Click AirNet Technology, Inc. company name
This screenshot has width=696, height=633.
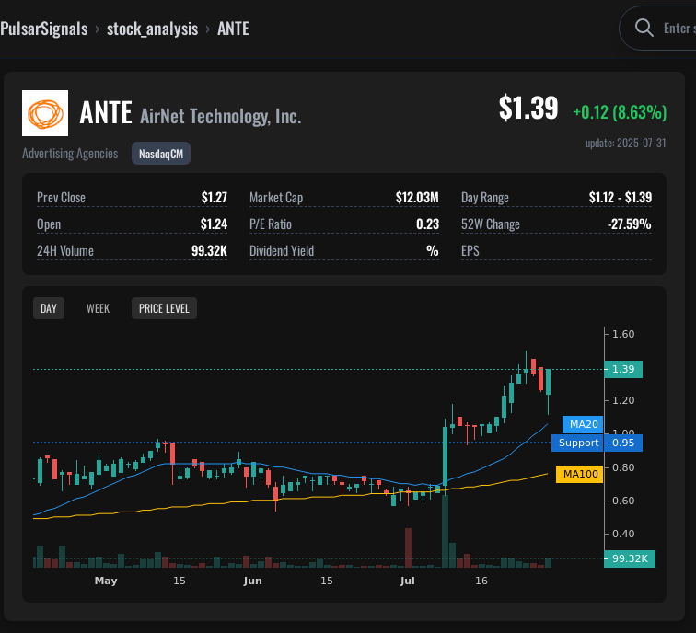[221, 116]
